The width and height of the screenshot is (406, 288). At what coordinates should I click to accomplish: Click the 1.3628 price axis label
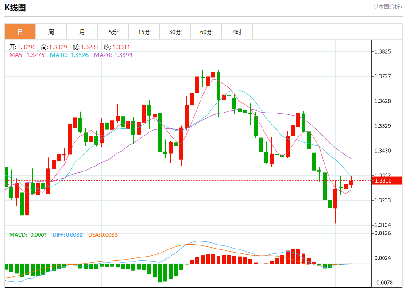point(383,101)
